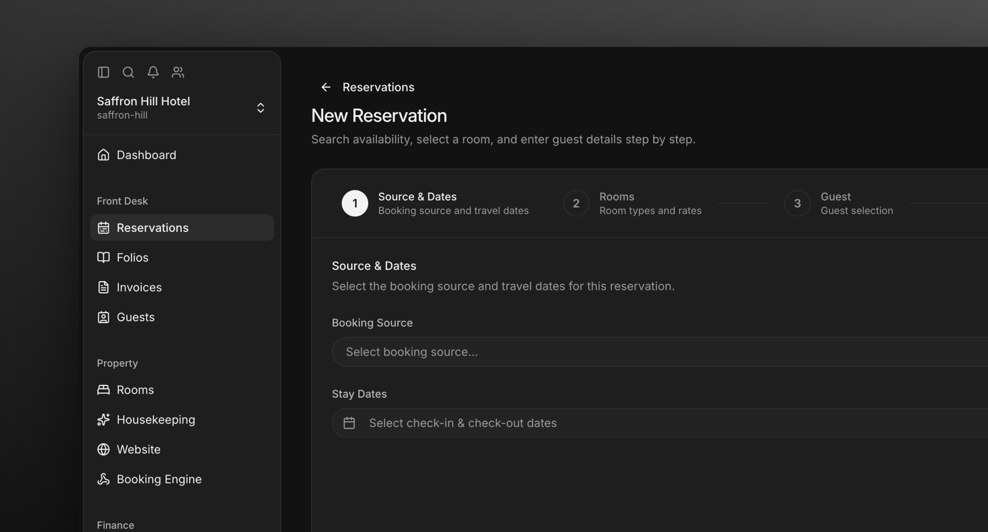988x532 pixels.
Task: Select step 1 circle Source & Dates
Action: tap(355, 203)
